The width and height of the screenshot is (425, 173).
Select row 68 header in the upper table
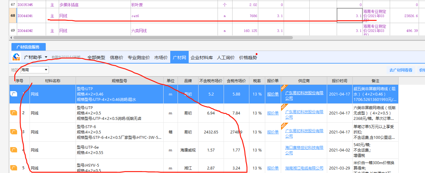[13, 16]
